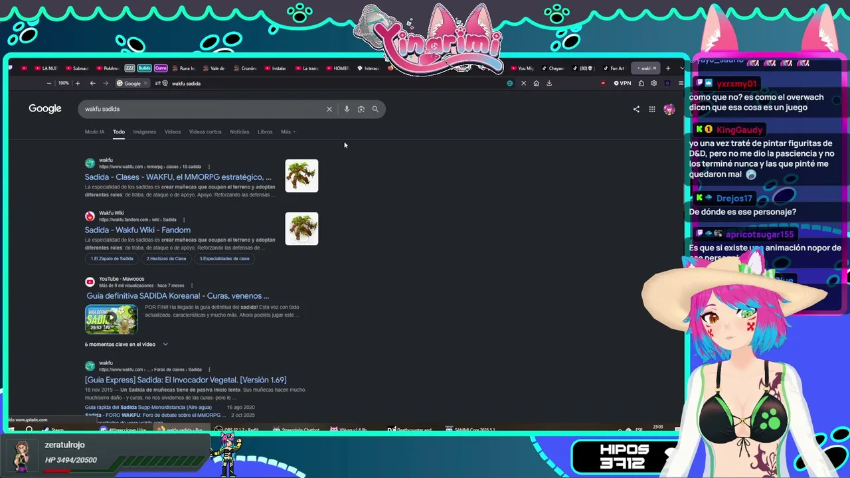Open the El Zapato de Sadida chip

point(112,258)
